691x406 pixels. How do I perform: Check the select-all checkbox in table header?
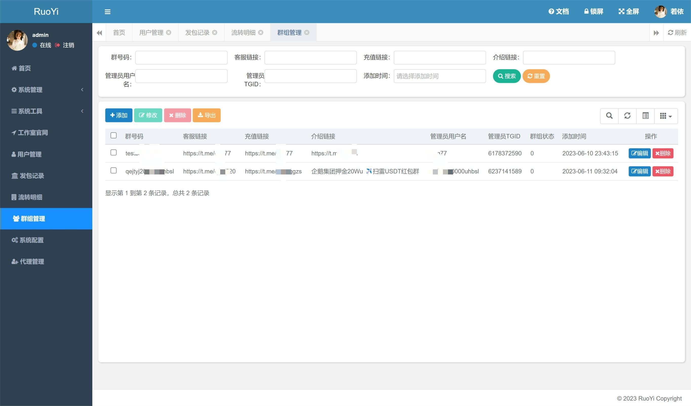pos(113,136)
